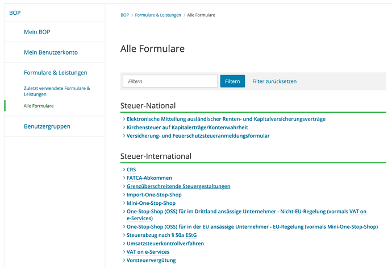Open the Vorsteuervergütung link

click(151, 260)
